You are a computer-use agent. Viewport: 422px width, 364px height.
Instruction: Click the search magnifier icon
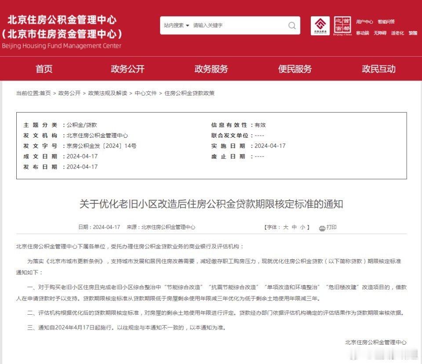tap(292, 26)
